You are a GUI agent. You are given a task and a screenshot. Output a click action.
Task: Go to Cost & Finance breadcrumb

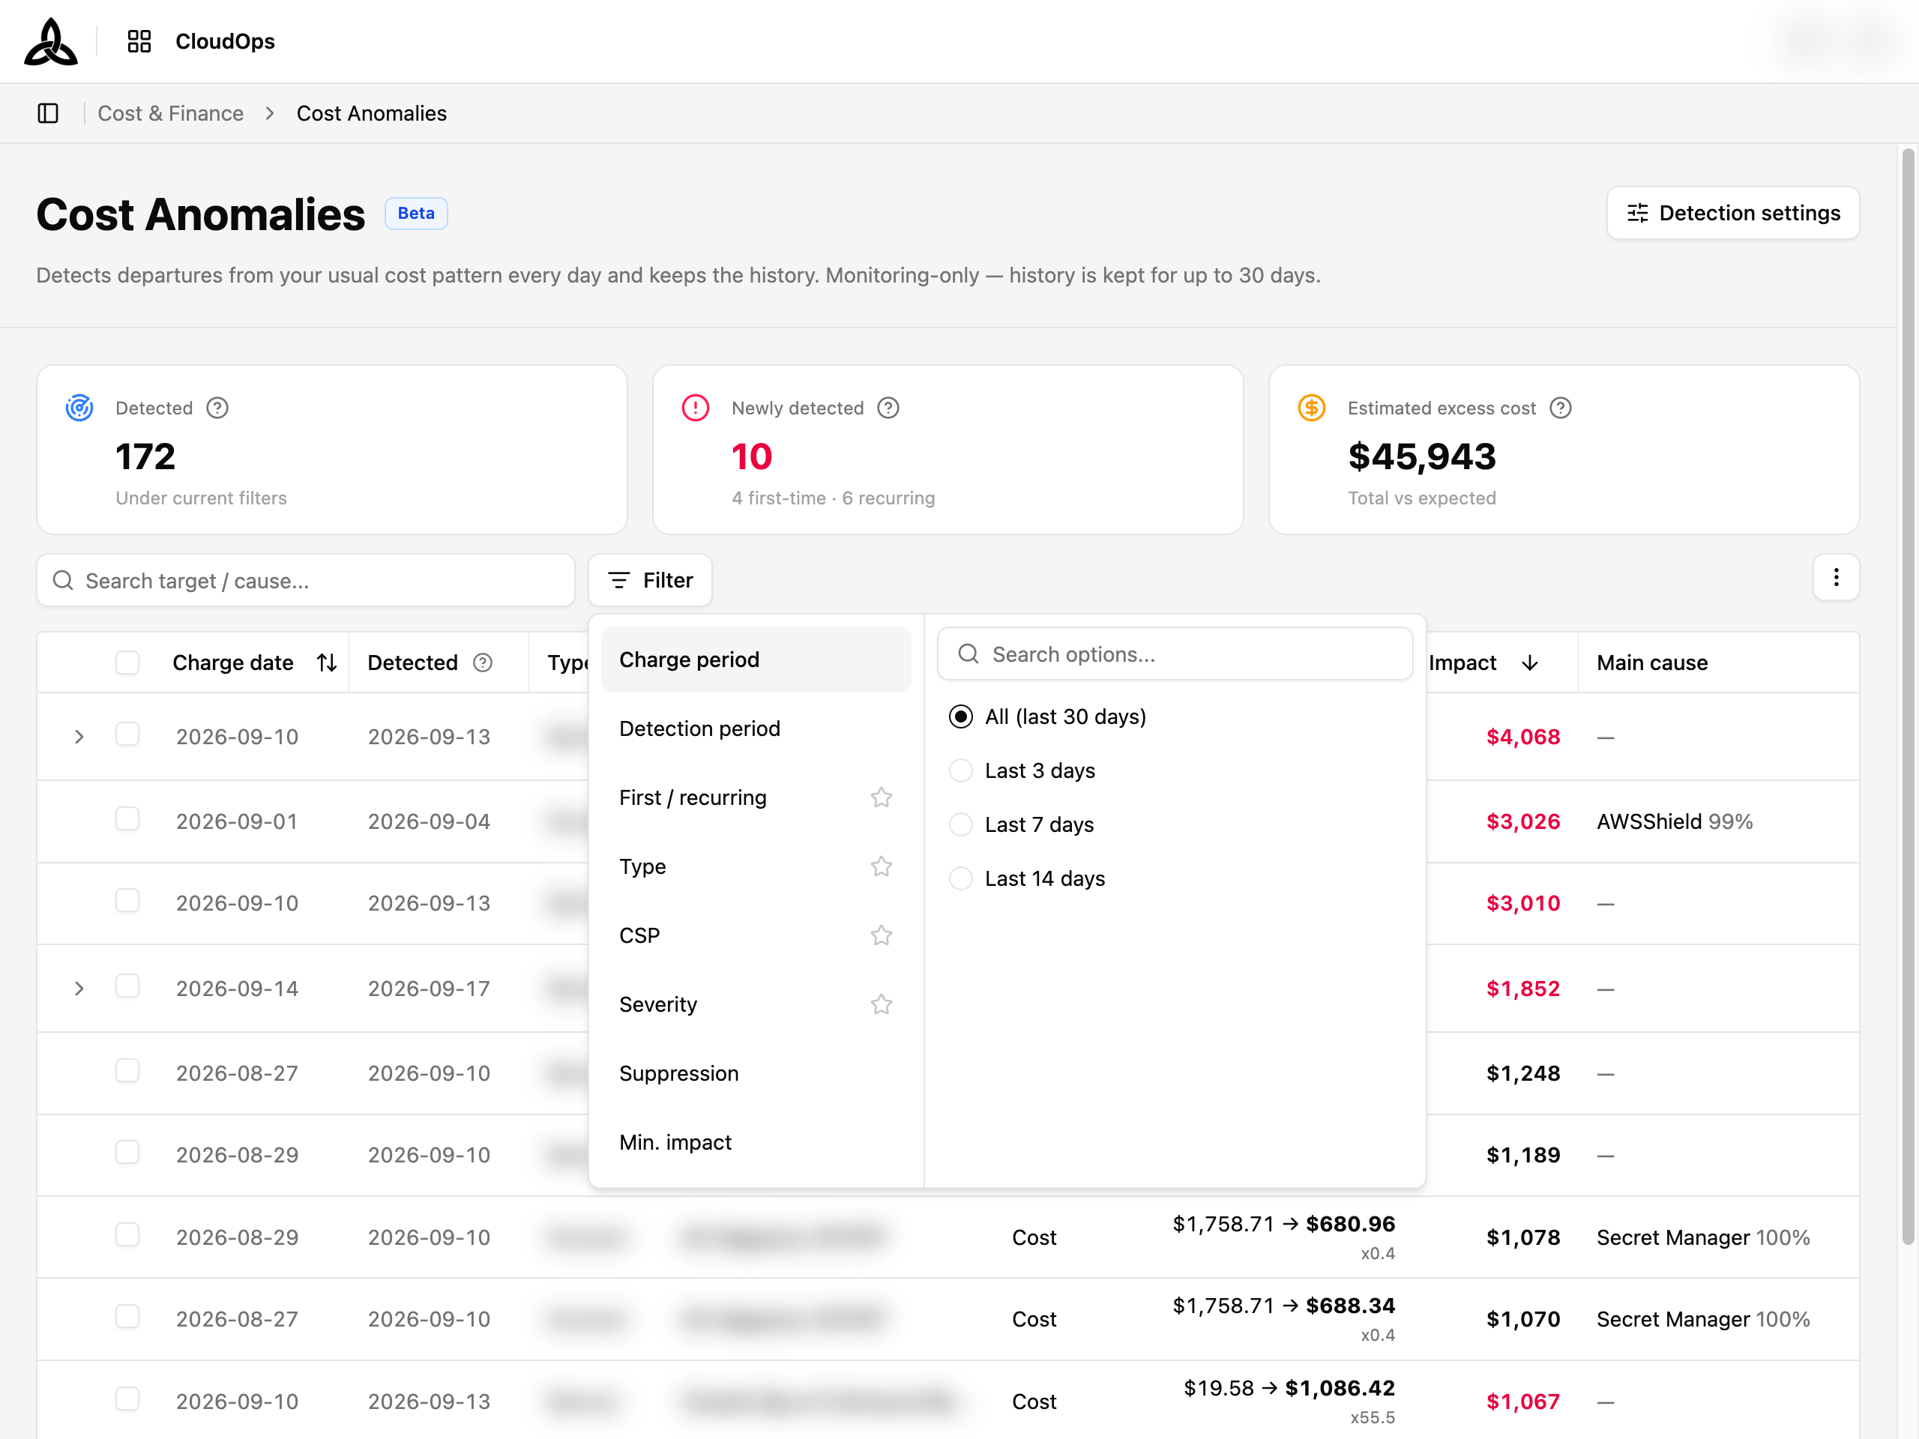pyautogui.click(x=171, y=114)
